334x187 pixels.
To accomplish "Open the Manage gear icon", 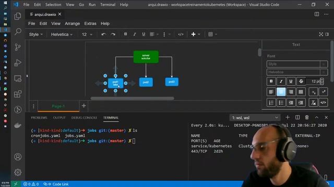I will (x=18, y=172).
